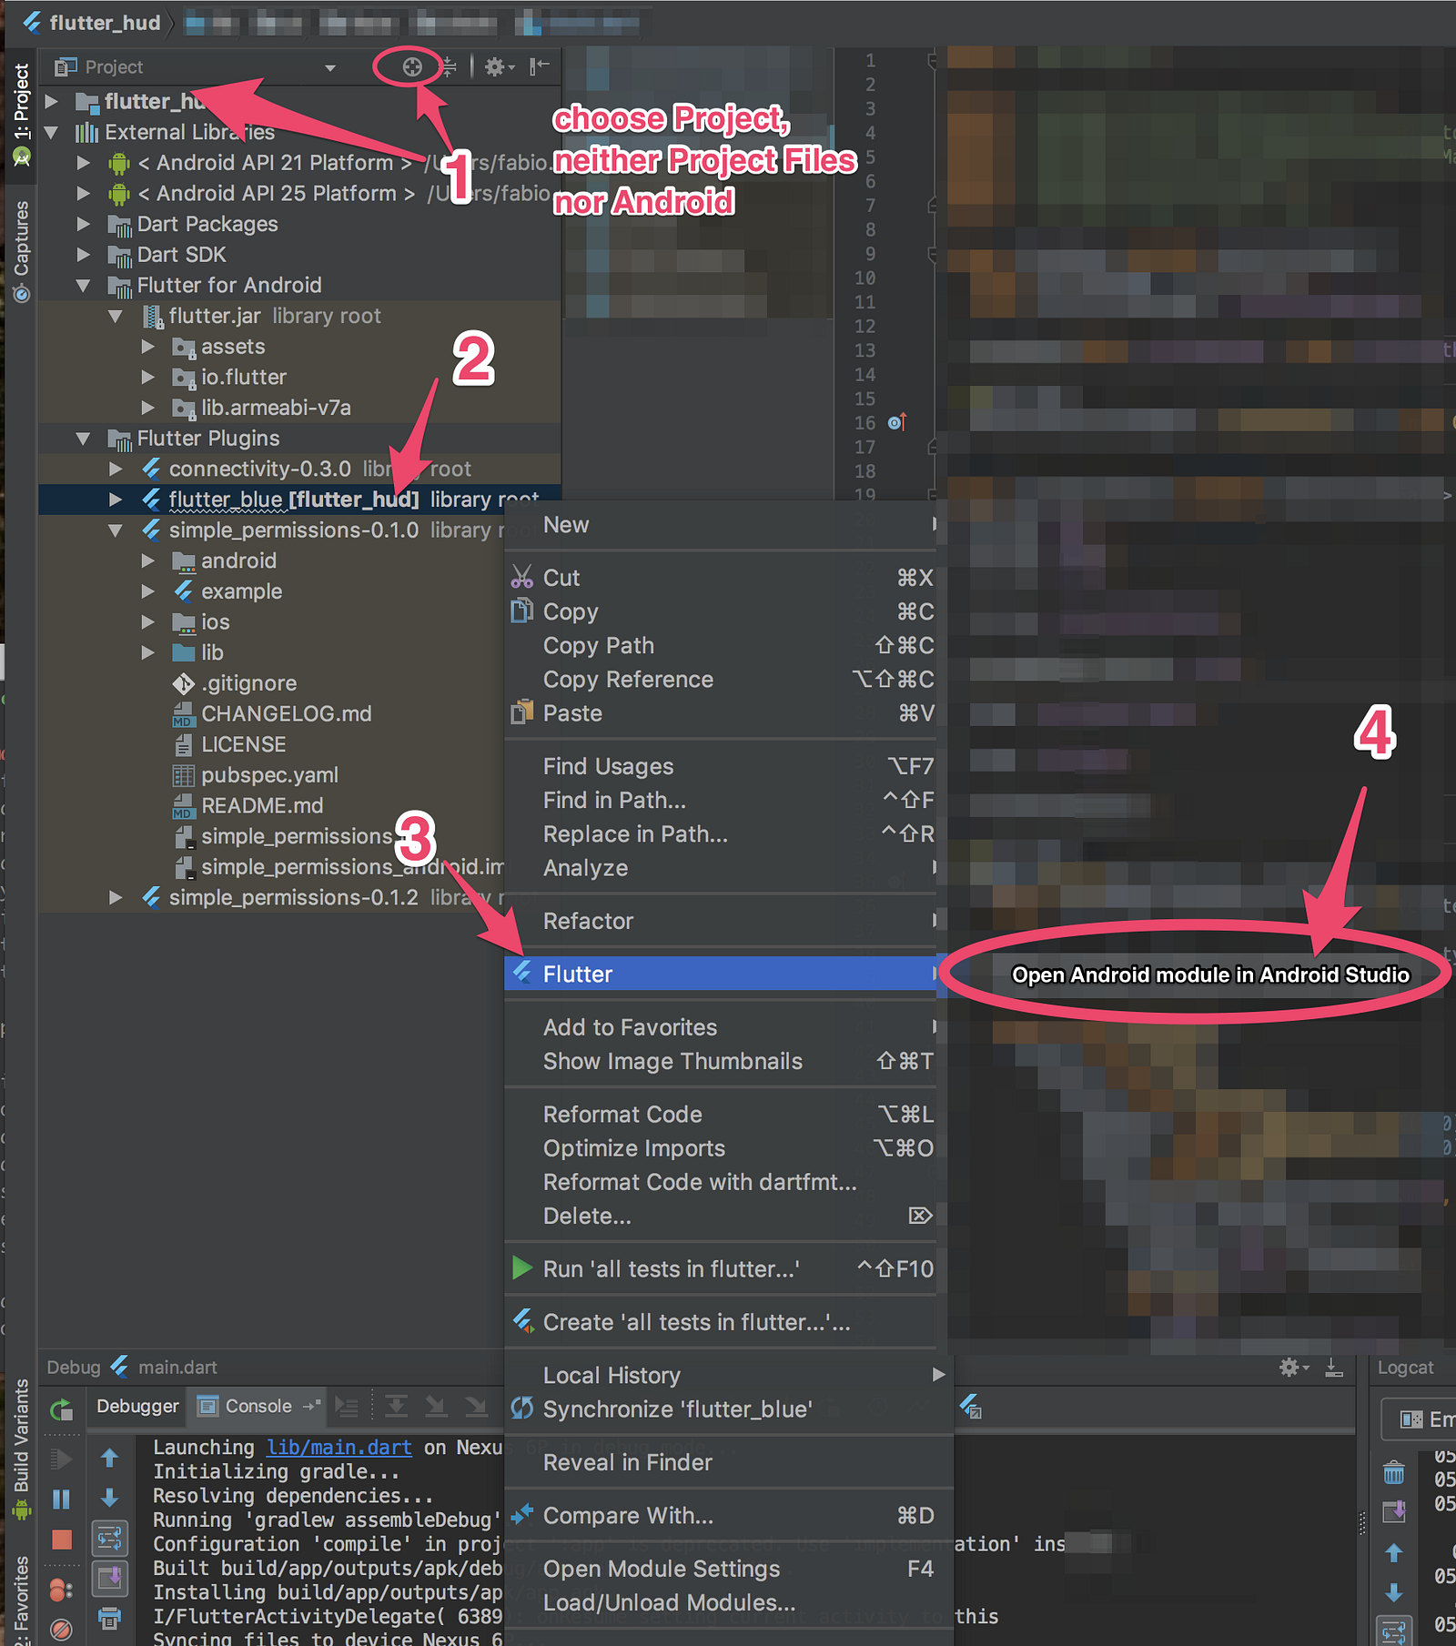
Task: Click the pin icon beside the Console tab
Action: point(312,1407)
